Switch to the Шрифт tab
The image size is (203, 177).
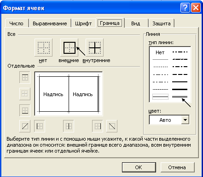[83, 23]
